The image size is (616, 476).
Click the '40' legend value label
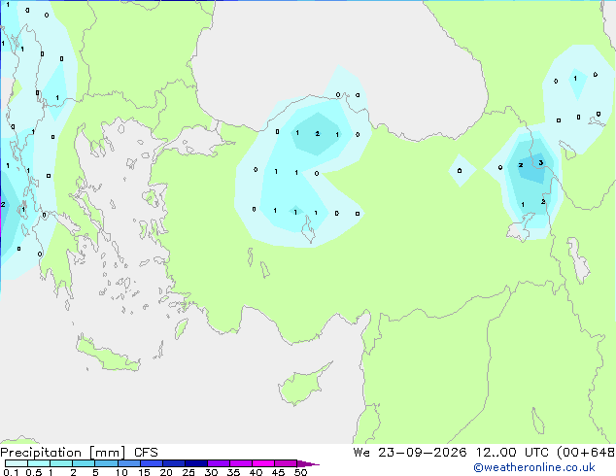coord(256,472)
